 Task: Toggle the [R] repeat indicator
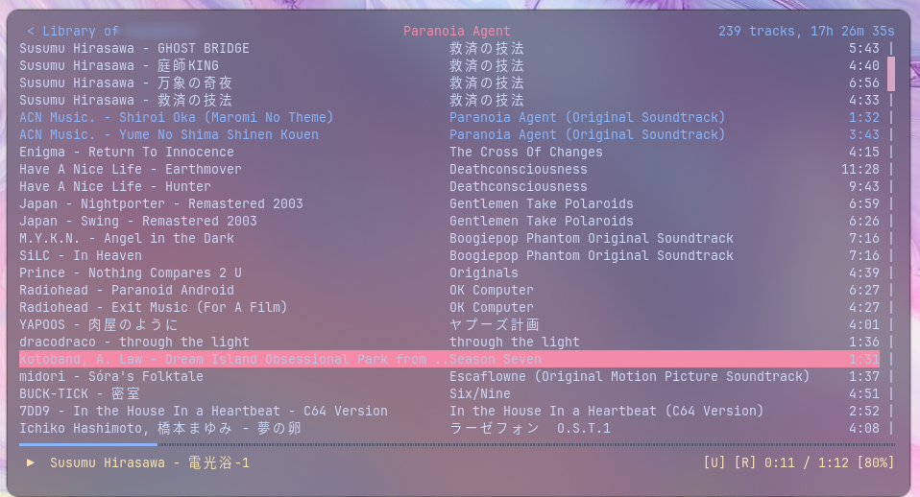[x=744, y=463]
